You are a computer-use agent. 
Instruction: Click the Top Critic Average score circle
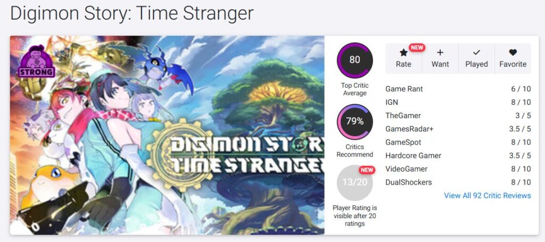coord(354,60)
